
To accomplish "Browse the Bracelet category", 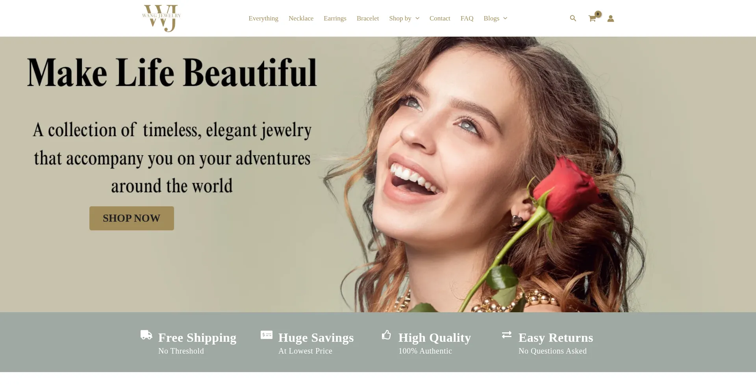I will [368, 19].
